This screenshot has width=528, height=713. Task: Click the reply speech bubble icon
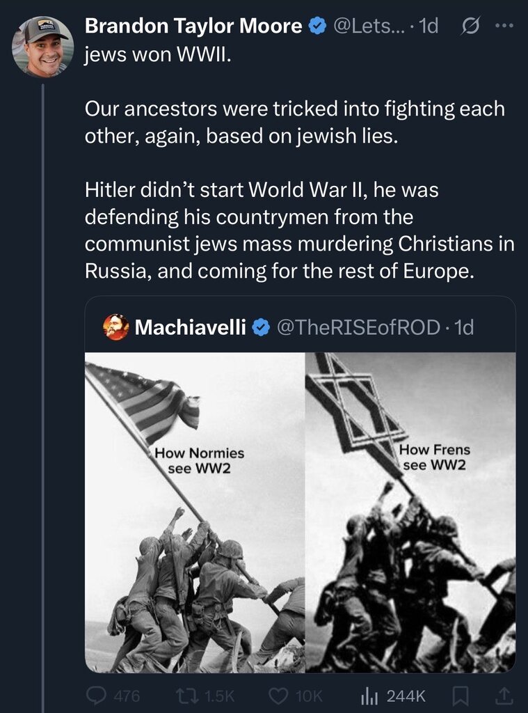(x=97, y=695)
